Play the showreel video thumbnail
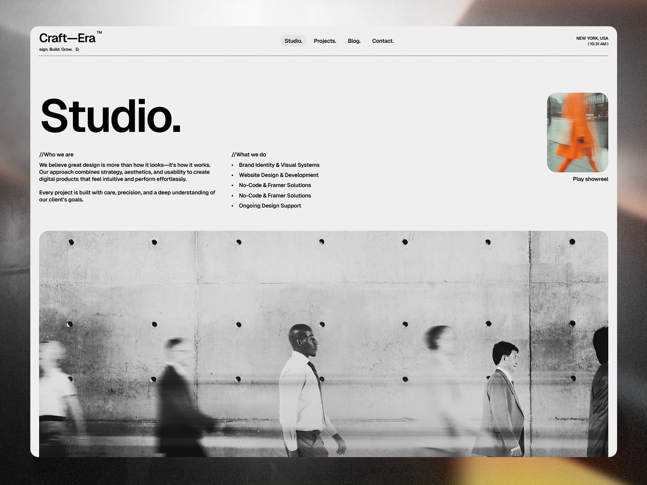Viewport: 647px width, 485px height. (x=577, y=133)
